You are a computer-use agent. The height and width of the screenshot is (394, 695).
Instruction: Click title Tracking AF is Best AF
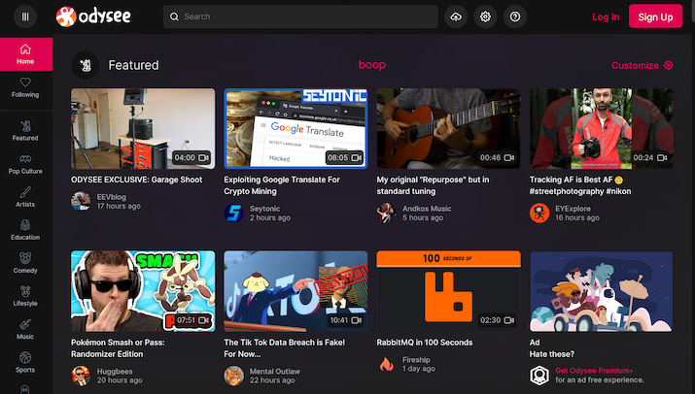pyautogui.click(x=580, y=185)
